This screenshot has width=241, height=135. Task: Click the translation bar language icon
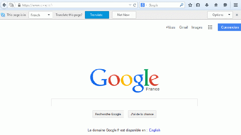[3, 15]
